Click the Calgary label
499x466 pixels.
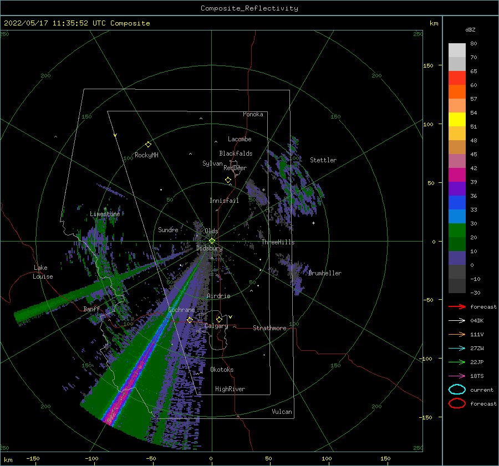tap(216, 326)
